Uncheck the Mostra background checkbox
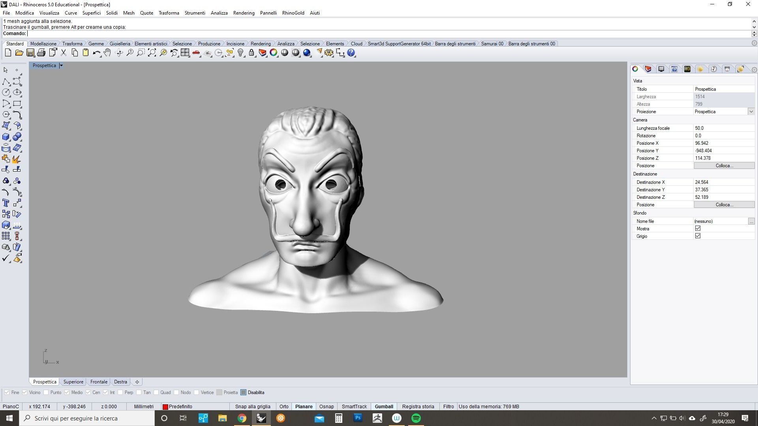 point(698,228)
